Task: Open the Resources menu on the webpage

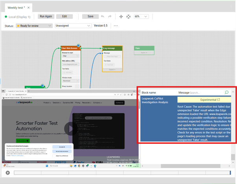Action: point(86,102)
